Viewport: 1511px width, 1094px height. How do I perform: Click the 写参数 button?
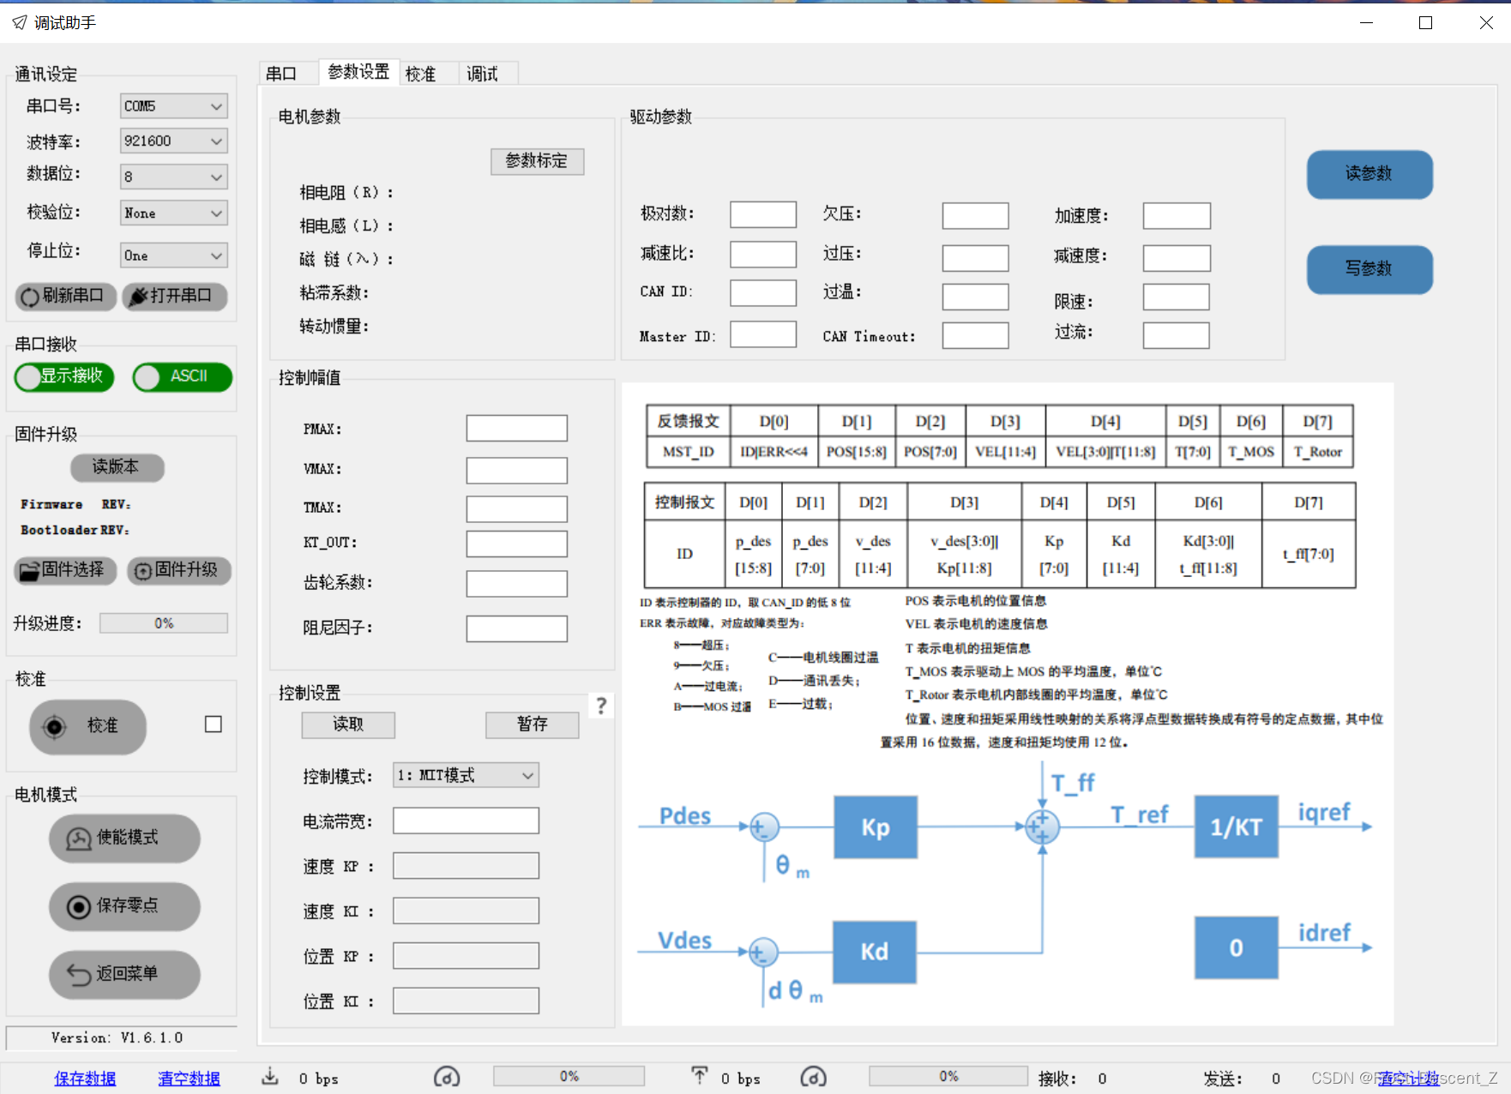1370,269
